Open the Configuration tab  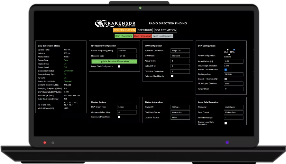pos(125,30)
